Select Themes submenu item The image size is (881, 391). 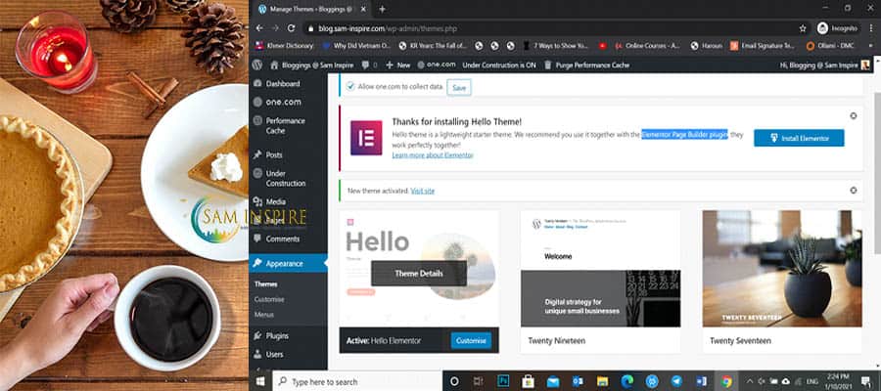(x=265, y=284)
